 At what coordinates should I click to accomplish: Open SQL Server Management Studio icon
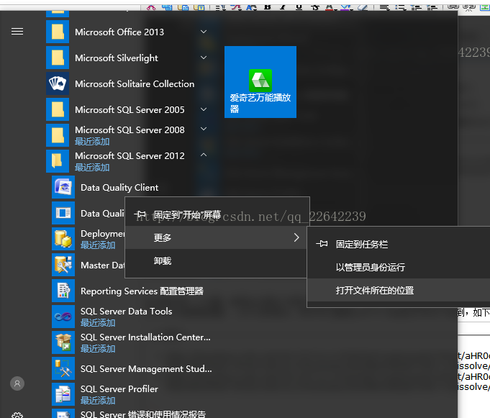pyautogui.click(x=63, y=368)
